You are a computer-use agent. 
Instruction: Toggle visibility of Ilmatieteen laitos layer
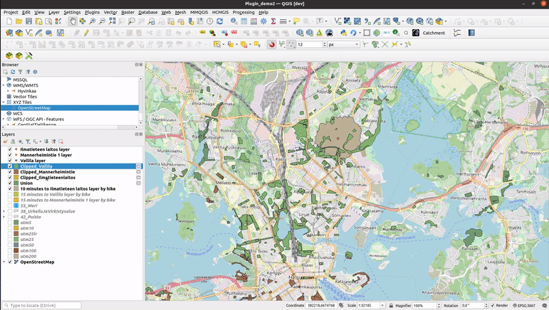[10, 149]
